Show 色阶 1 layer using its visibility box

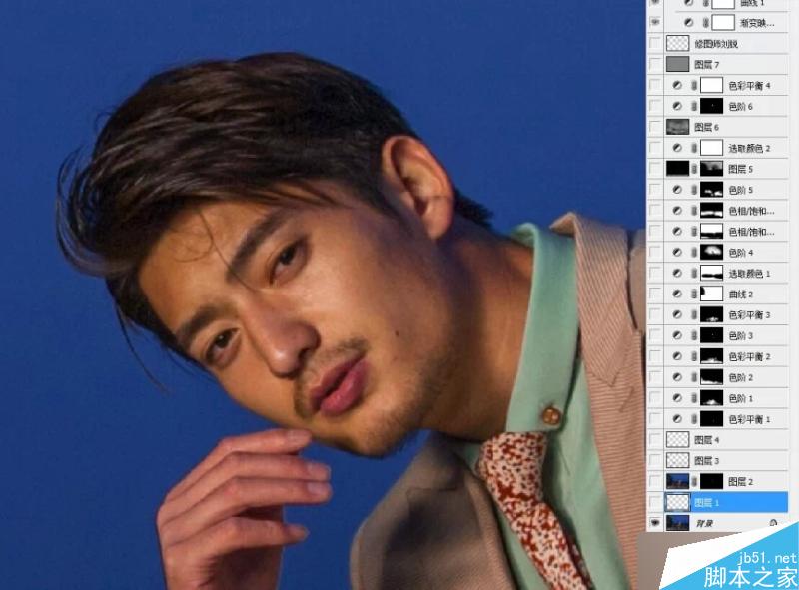655,398
